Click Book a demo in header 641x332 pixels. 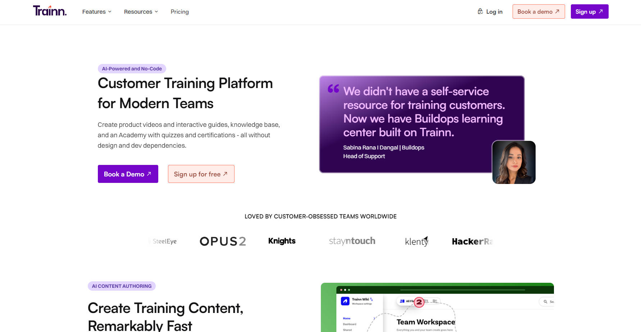coord(538,11)
